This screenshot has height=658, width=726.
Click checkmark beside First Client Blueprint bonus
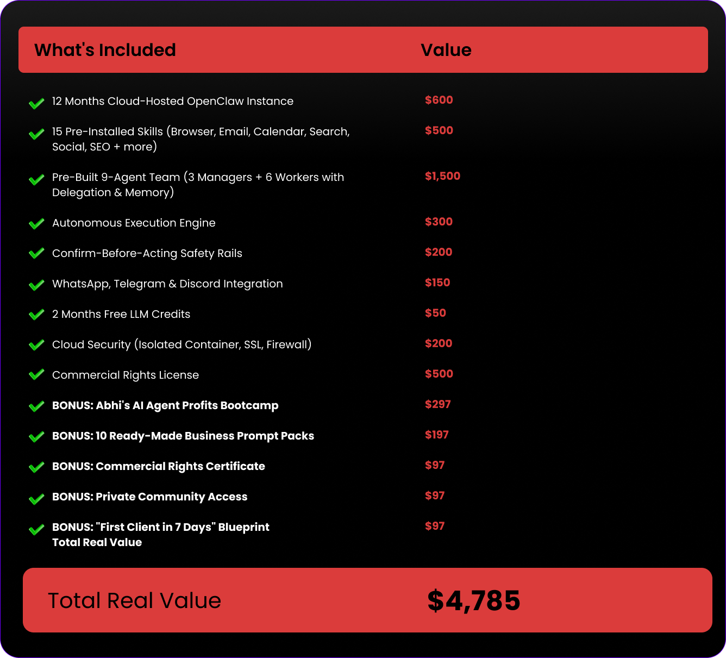36,529
